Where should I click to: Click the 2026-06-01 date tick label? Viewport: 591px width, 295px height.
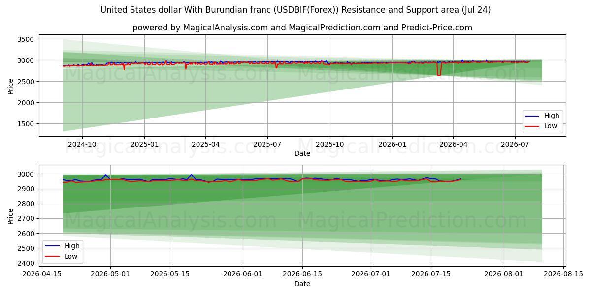pos(243,274)
